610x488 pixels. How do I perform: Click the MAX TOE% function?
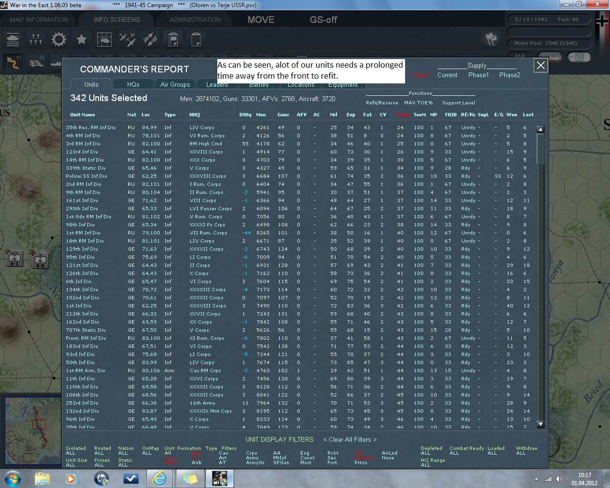tap(418, 102)
